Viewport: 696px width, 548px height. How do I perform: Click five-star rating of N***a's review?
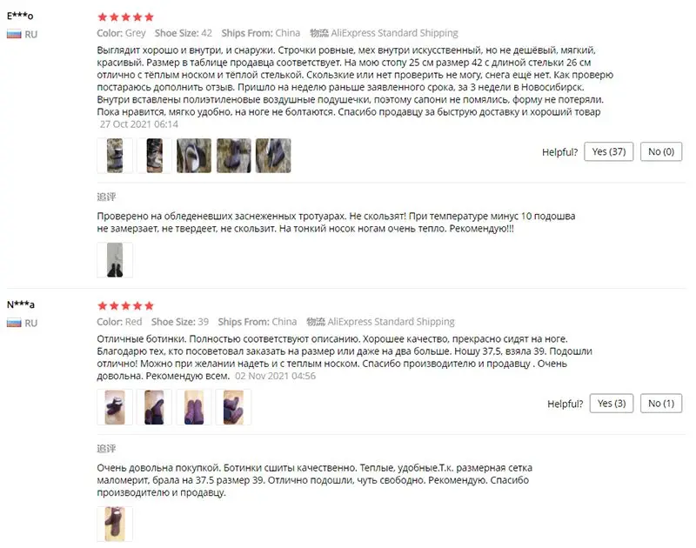[125, 305]
